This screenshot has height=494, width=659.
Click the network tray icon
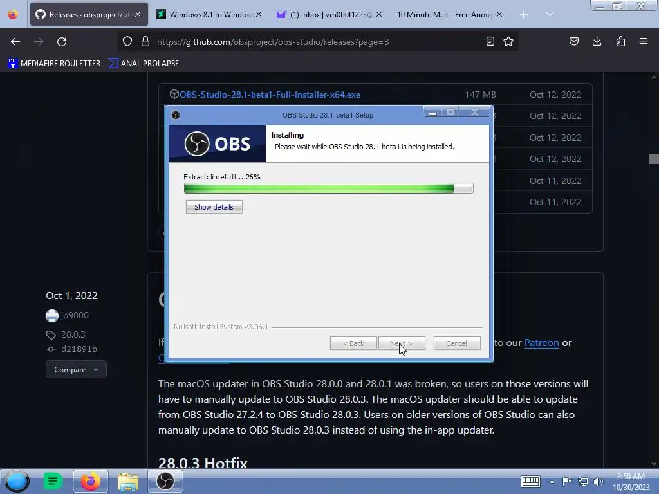tap(583, 481)
